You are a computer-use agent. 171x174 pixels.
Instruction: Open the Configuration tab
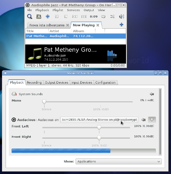(x=105, y=82)
